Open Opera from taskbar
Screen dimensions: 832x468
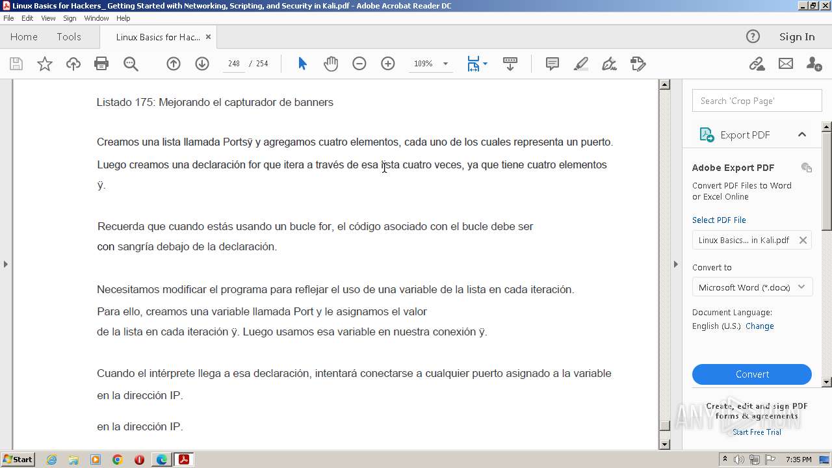click(139, 460)
